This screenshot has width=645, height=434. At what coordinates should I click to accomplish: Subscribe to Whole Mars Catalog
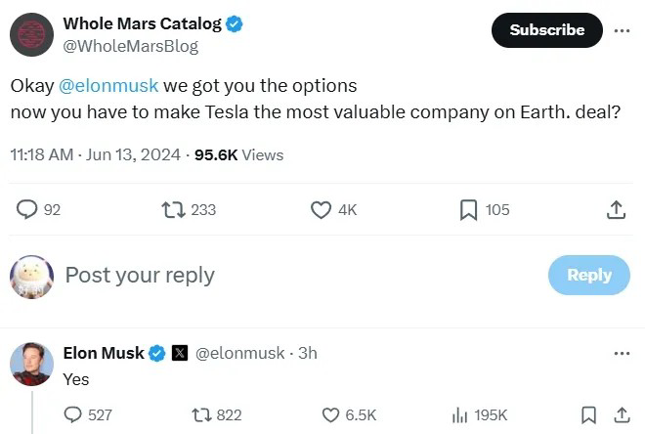point(546,30)
